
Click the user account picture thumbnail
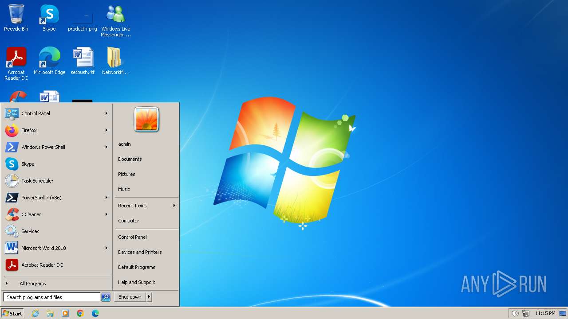click(x=146, y=119)
